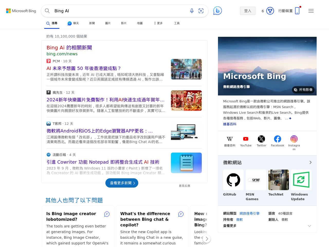
Task: Expand 微軟網站 section arrow
Action: (x=310, y=162)
